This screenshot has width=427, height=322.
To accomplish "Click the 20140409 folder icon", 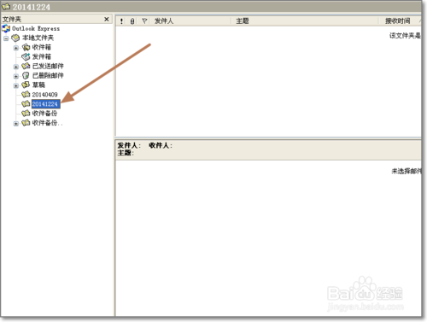I will click(x=26, y=94).
